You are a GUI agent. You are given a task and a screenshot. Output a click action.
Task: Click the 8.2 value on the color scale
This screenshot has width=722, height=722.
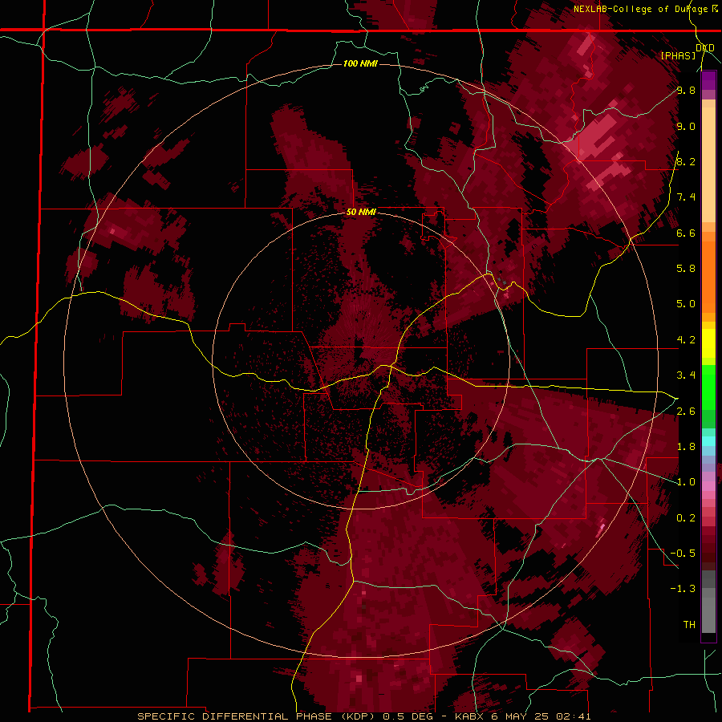tap(686, 161)
